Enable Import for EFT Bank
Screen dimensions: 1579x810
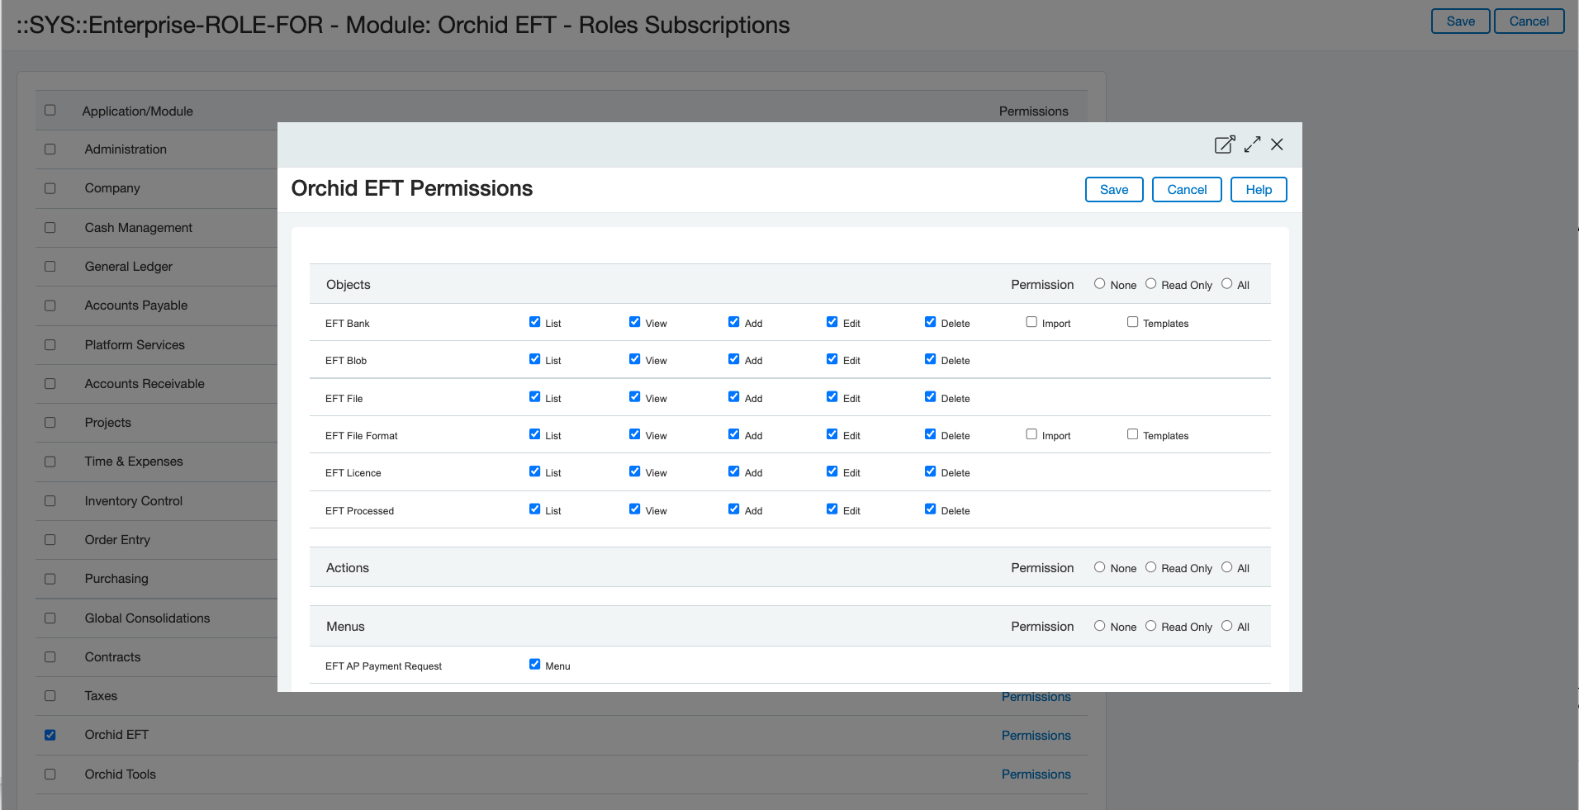[1031, 322]
